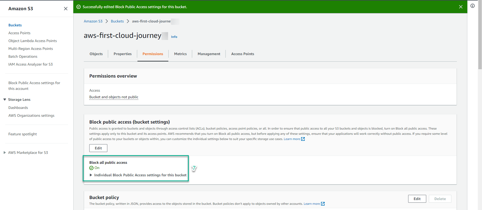
Task: Open Object Lambda Access Points
Action: click(32, 41)
